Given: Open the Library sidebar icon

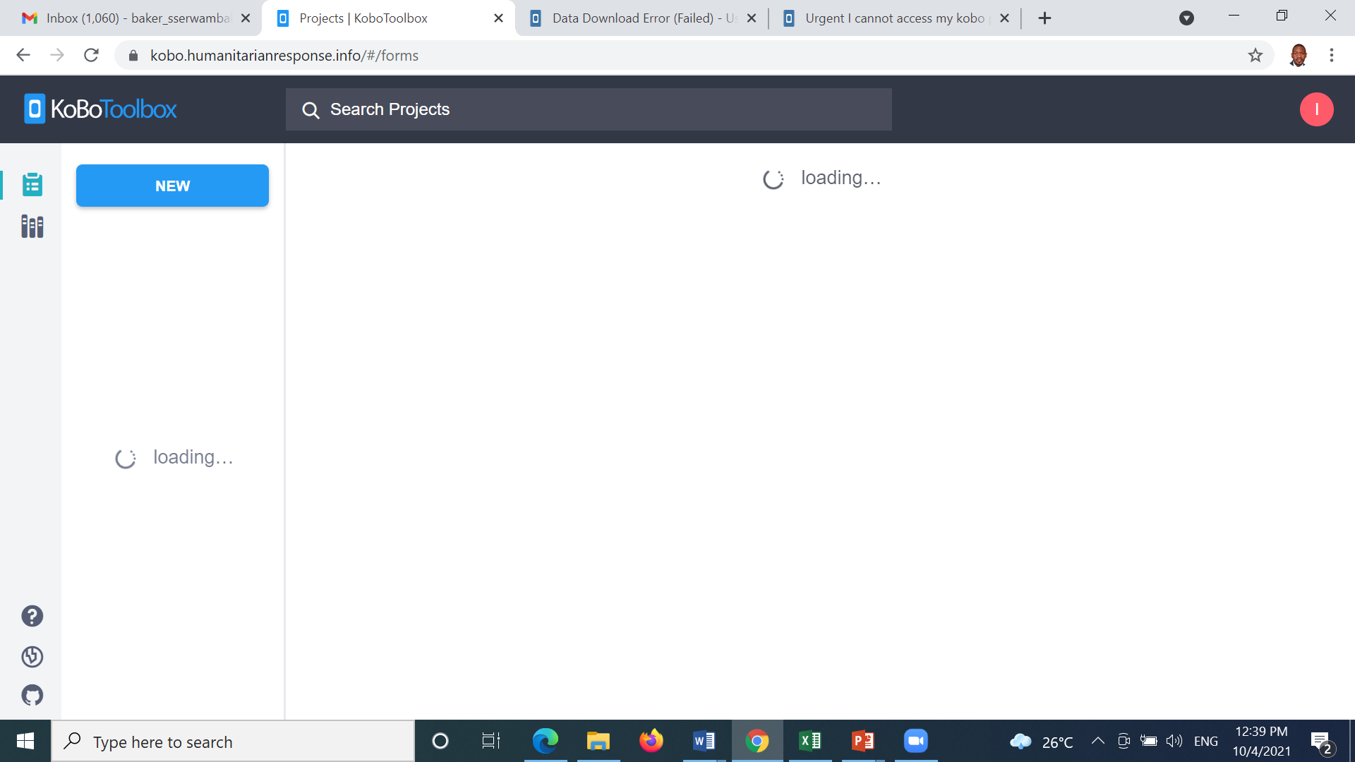Looking at the screenshot, I should coord(32,226).
